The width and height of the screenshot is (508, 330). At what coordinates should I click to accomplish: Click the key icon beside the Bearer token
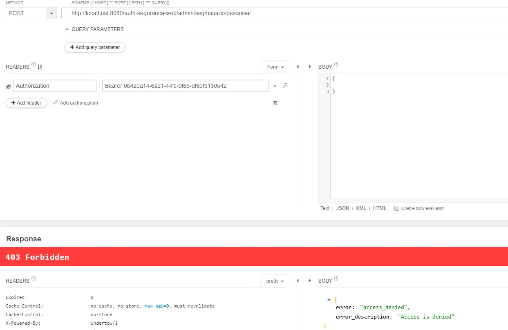coord(285,86)
